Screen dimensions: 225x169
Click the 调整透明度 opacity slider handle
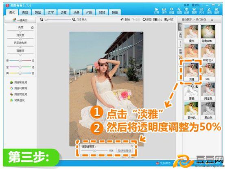click(94, 150)
